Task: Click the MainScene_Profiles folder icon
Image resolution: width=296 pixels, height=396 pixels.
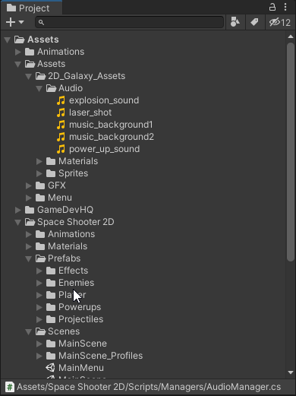Action: (x=51, y=356)
